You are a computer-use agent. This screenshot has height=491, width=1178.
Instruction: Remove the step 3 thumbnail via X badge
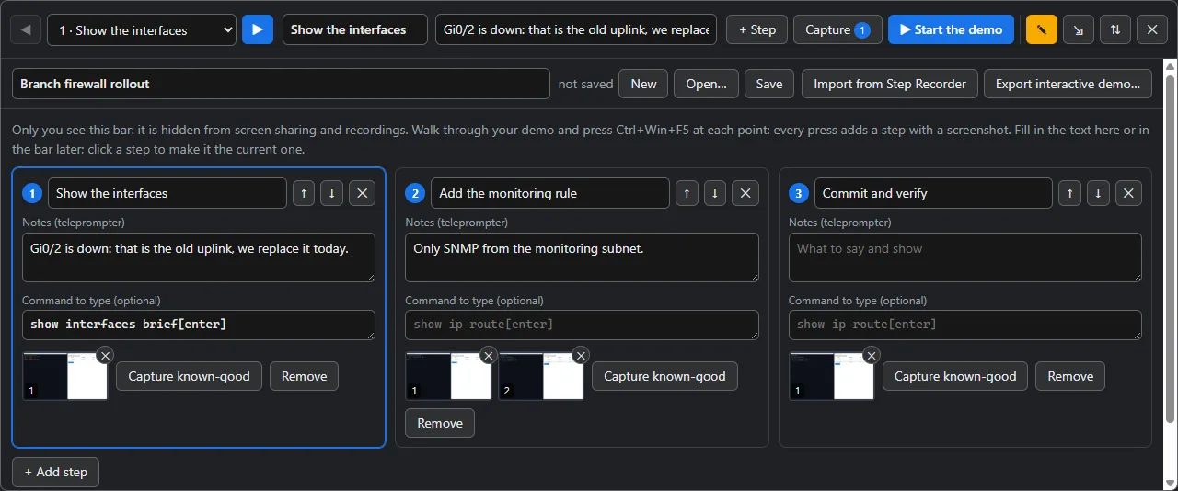pyautogui.click(x=872, y=355)
